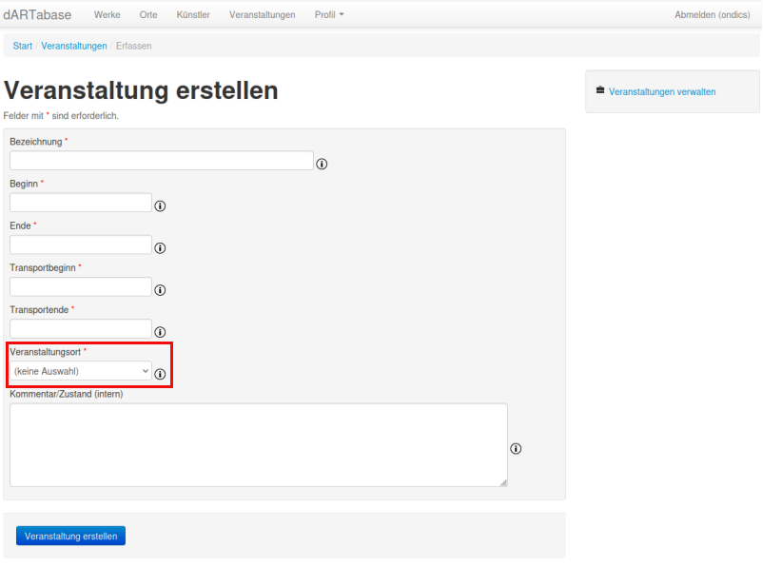Click the info icon beside Ende field
This screenshot has width=763, height=567.
pos(160,247)
